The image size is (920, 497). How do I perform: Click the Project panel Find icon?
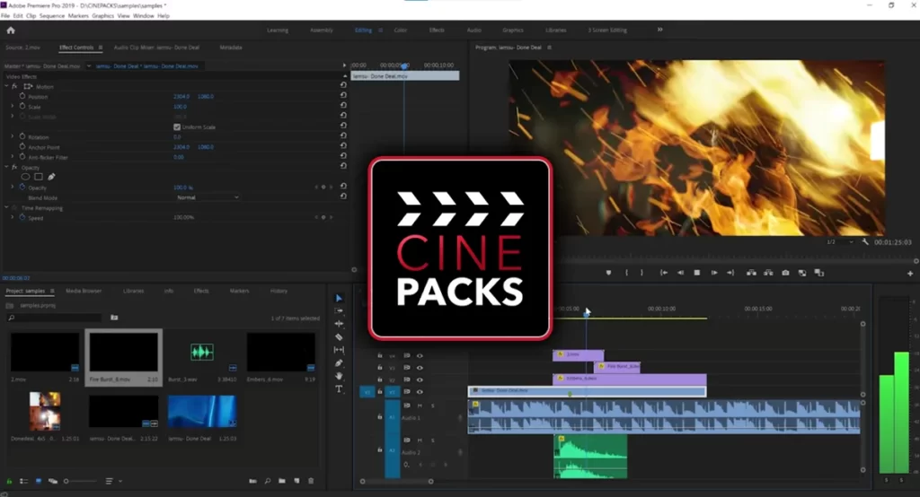(267, 481)
